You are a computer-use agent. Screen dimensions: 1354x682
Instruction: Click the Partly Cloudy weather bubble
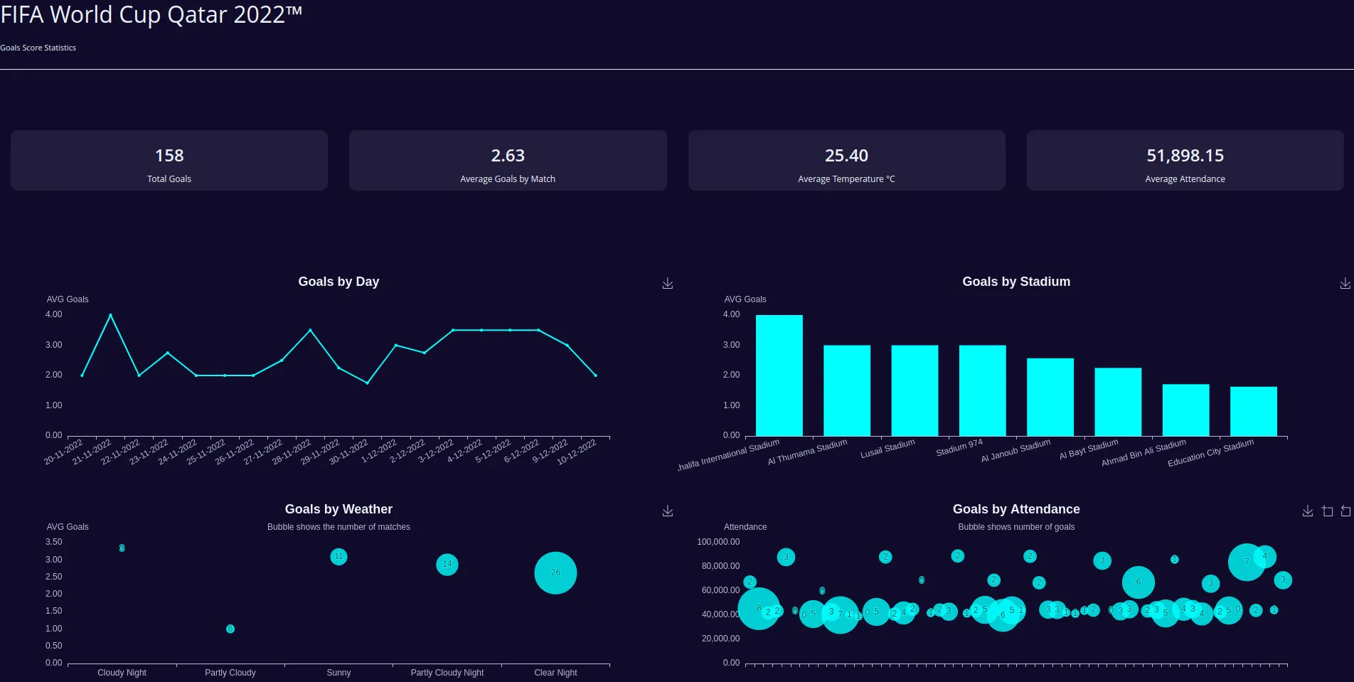[230, 629]
